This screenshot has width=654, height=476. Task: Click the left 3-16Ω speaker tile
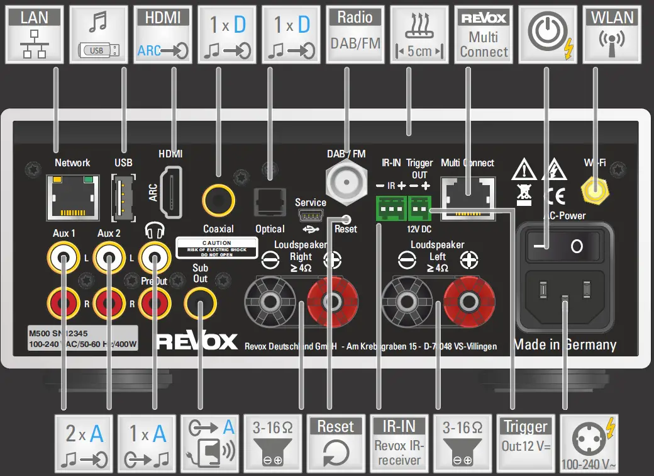tap(273, 443)
